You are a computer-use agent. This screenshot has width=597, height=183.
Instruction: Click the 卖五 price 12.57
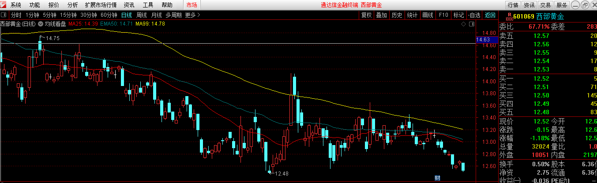(x=541, y=36)
